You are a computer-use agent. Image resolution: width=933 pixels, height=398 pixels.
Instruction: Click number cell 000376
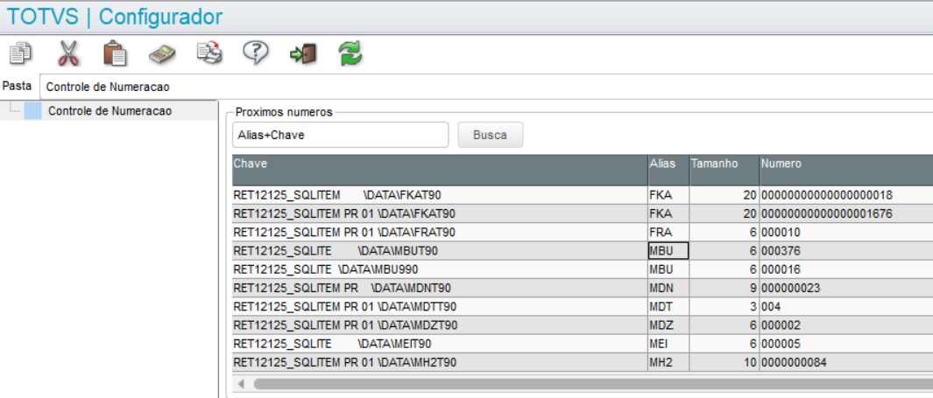coord(846,251)
